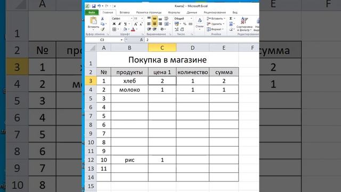Viewport: 341px width, 192px height.
Task: Click the red font color A
Action: click(133, 29)
